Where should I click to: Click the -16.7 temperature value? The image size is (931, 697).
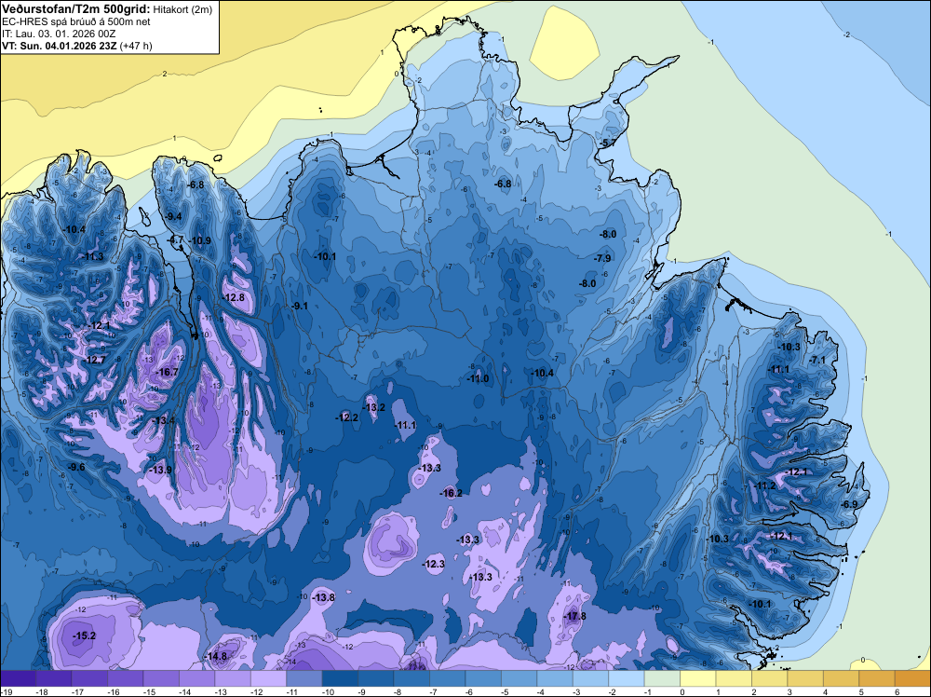click(x=167, y=372)
